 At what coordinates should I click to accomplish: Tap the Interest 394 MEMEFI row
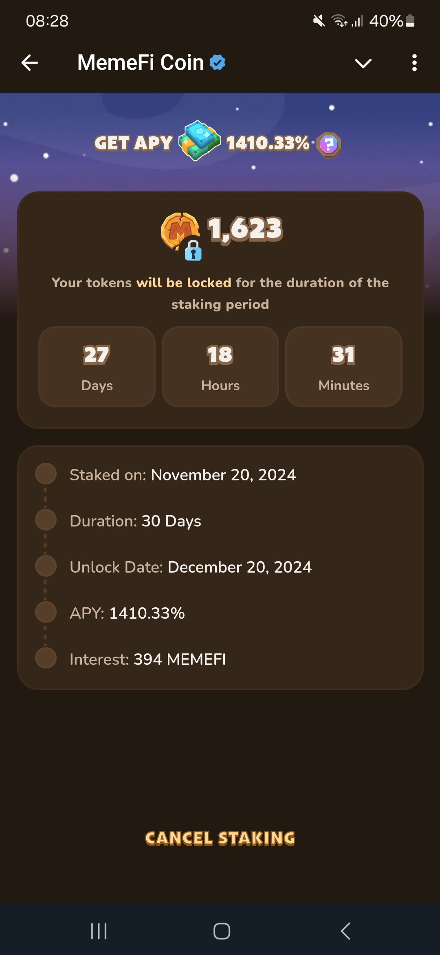147,659
